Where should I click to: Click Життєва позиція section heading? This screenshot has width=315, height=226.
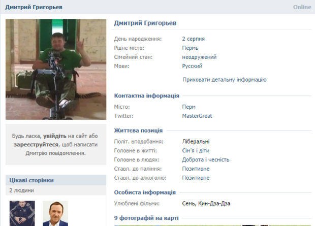point(138,131)
